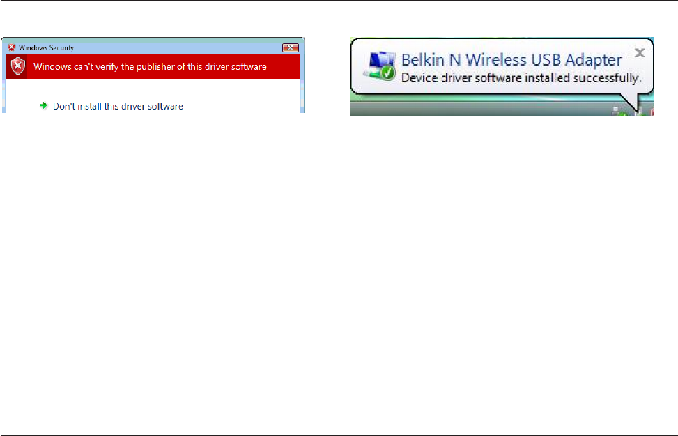Click the Belkin device installed icon
This screenshot has height=436, width=678.
[380, 66]
